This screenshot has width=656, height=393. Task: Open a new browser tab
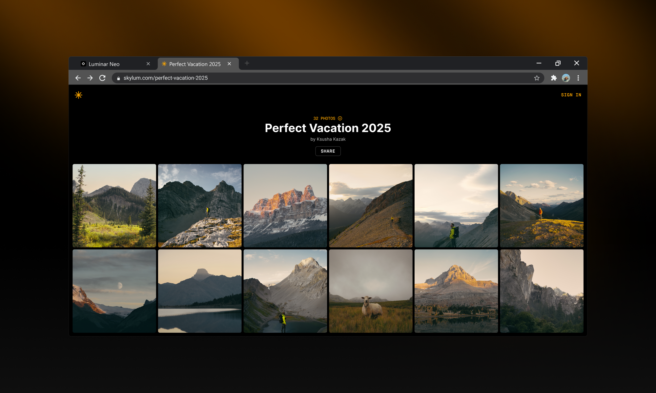click(x=247, y=64)
